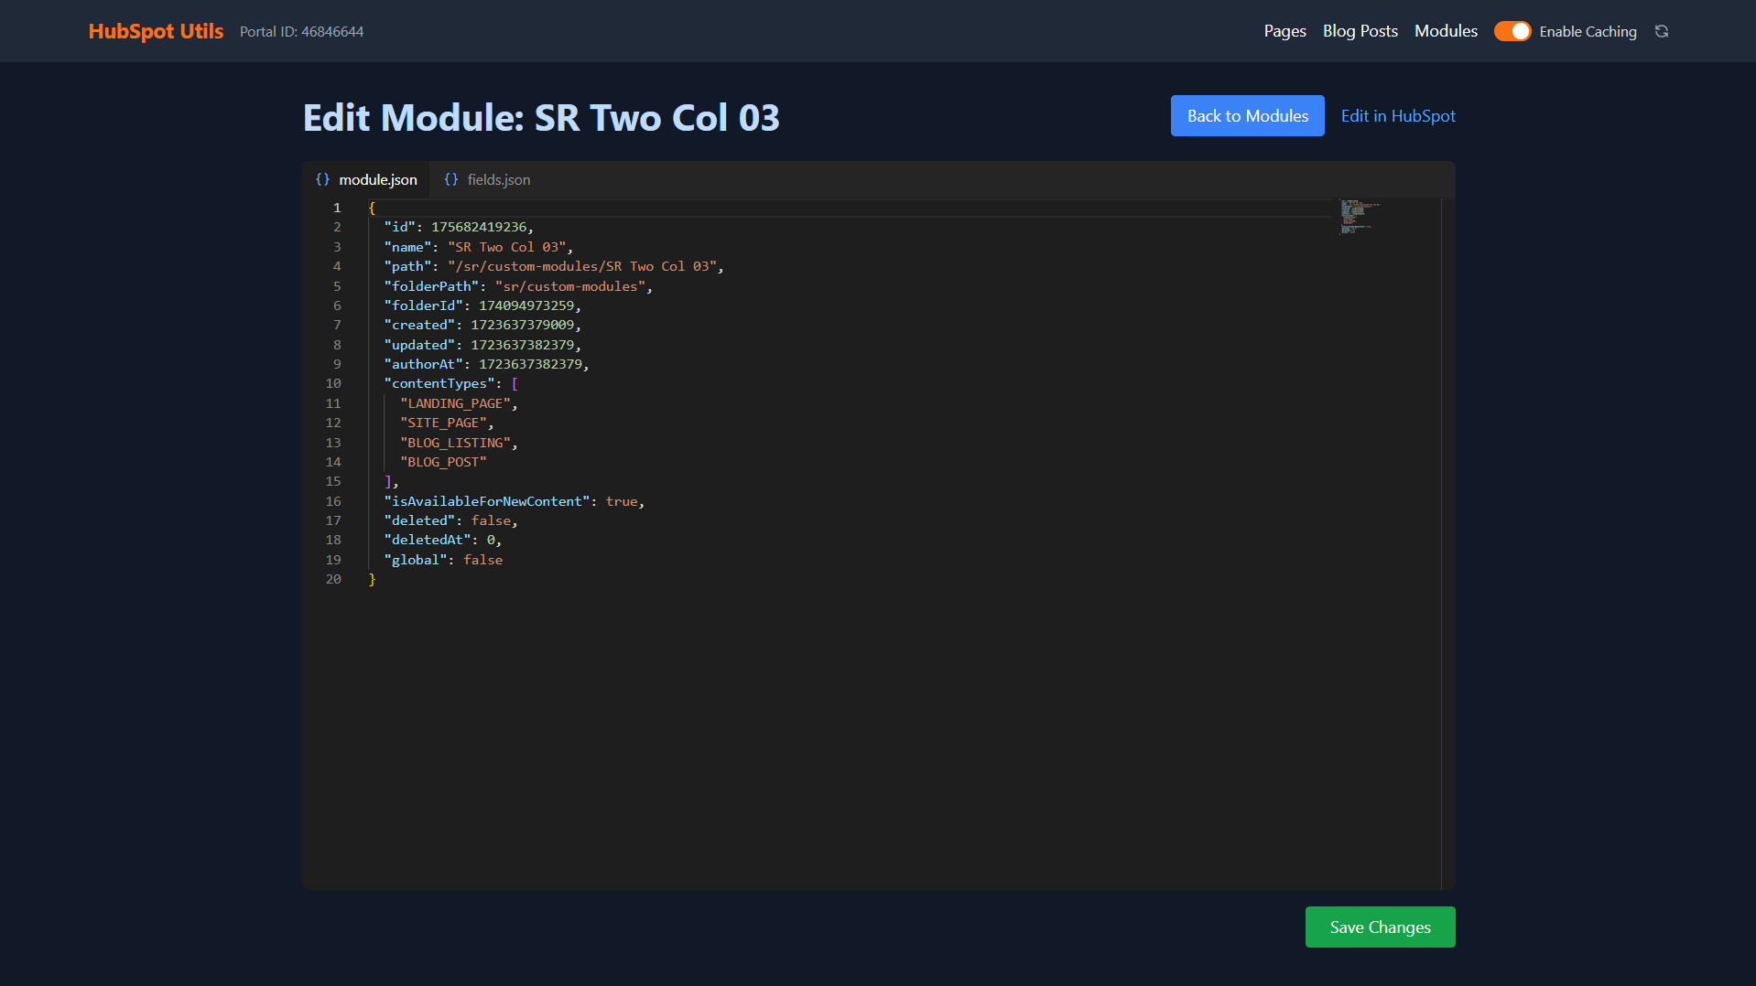This screenshot has height=986, width=1756.
Task: Click the Back to Modules button
Action: coord(1247,115)
